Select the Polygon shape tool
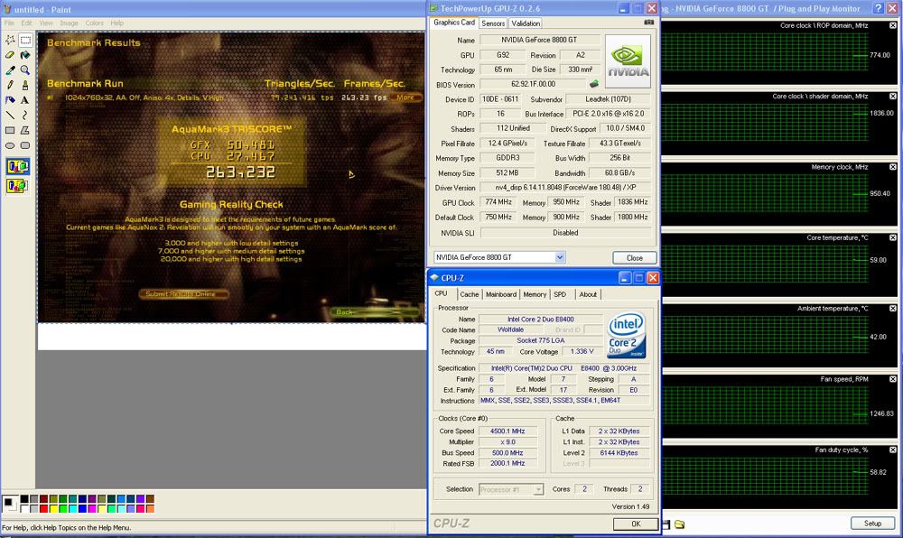 25,130
